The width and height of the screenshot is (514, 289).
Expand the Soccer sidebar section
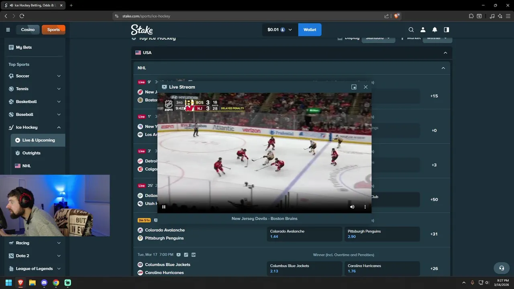click(59, 76)
